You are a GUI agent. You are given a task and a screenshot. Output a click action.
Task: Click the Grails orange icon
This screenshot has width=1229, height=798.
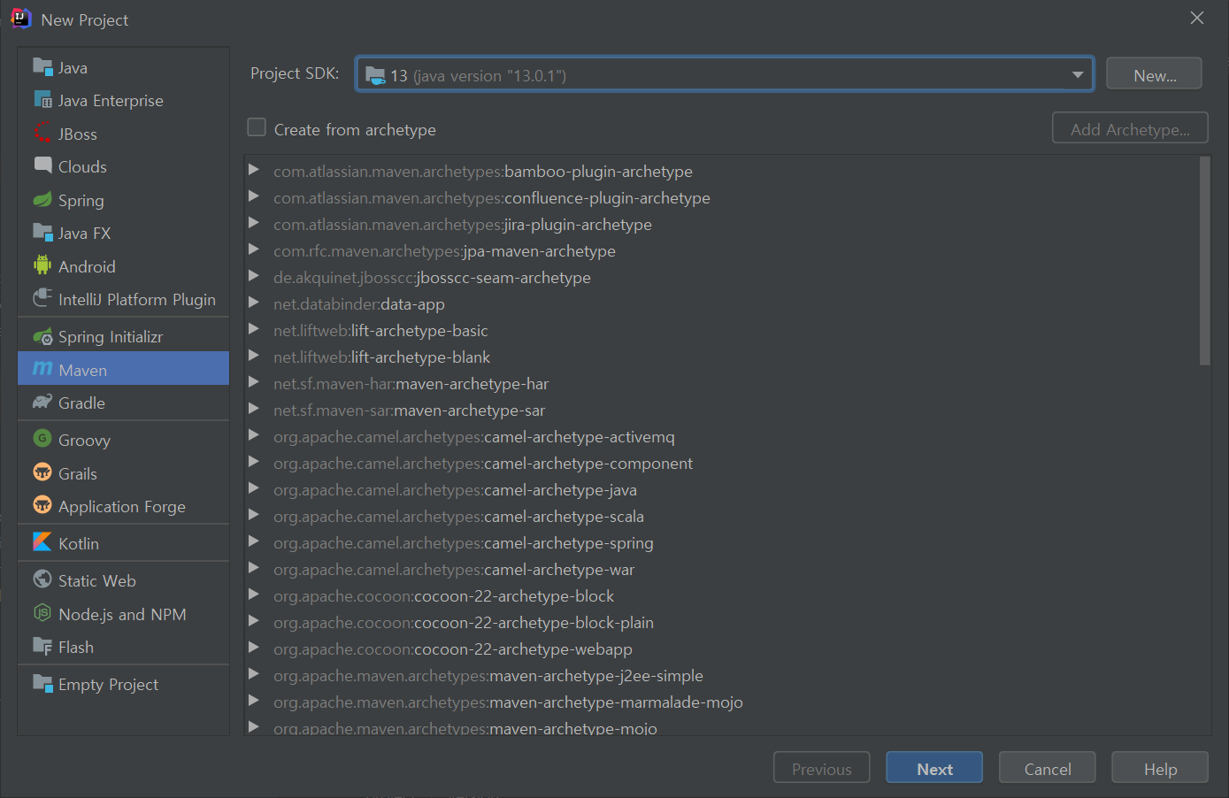coord(42,472)
